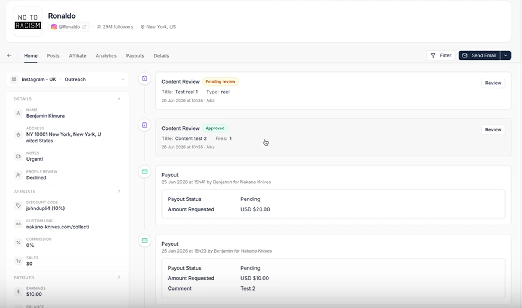Expand the Instagram - UK Outreach selector
This screenshot has width=522, height=308.
[x=67, y=80]
